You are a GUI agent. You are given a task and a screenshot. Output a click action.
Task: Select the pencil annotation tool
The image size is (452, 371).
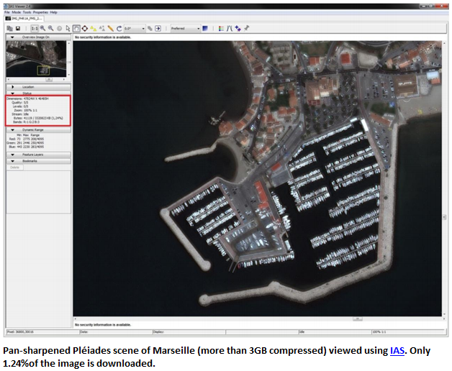(110, 28)
